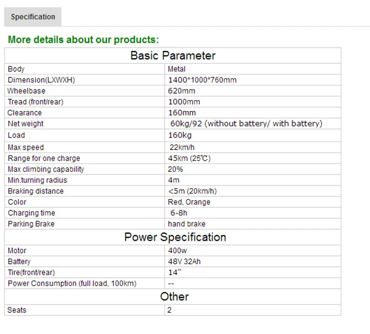The height and width of the screenshot is (334, 370).
Task: Click the Range for one charge label
Action: pos(44,158)
